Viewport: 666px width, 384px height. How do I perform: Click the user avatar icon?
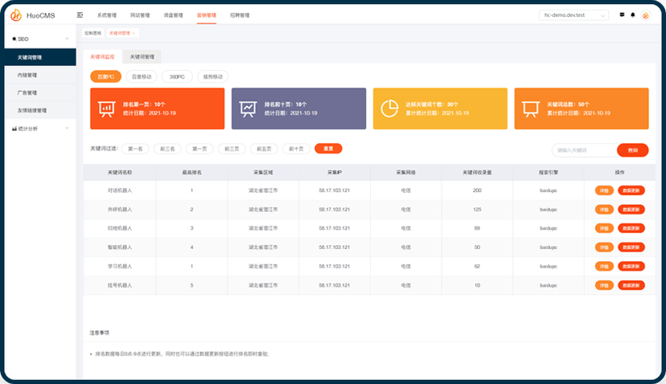pos(646,15)
